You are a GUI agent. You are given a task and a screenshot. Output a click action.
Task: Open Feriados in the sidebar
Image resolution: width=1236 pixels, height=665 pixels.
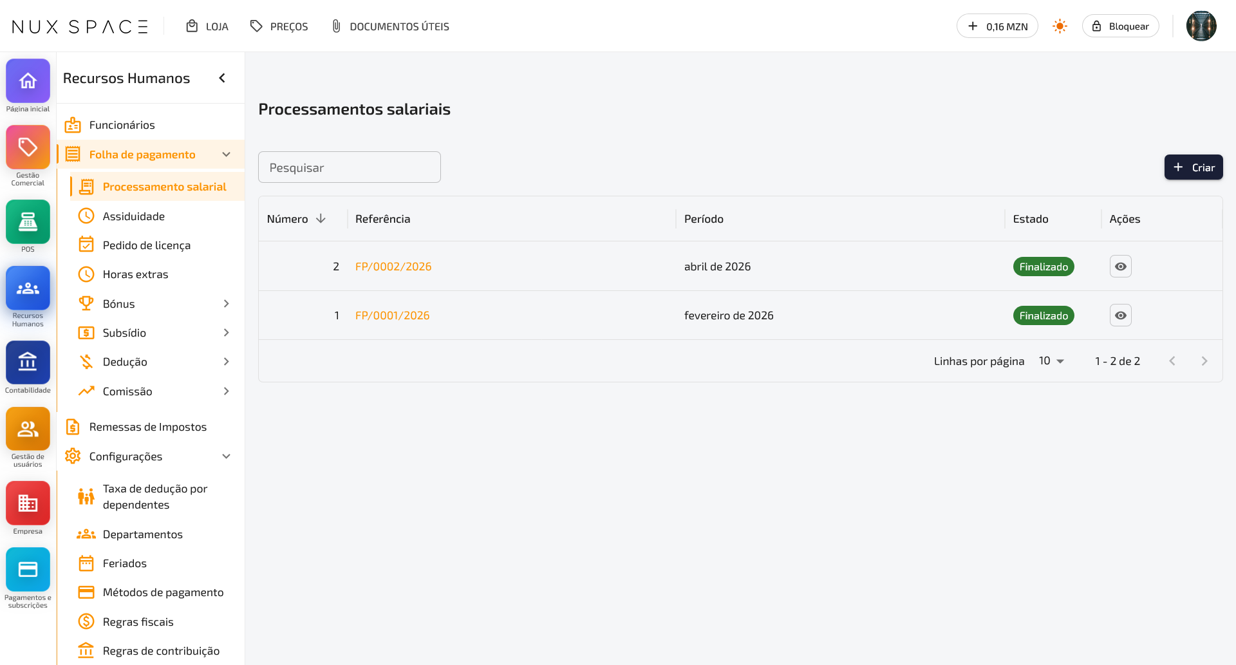pyautogui.click(x=157, y=563)
